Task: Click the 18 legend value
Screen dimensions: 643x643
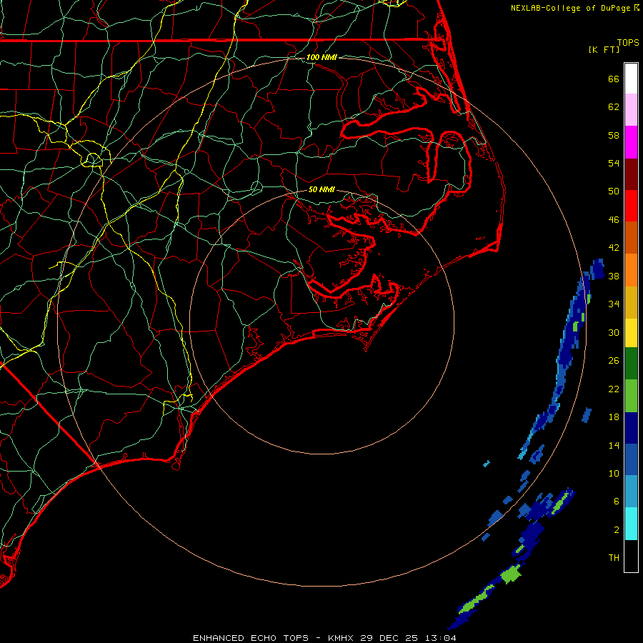Action: coord(614,417)
